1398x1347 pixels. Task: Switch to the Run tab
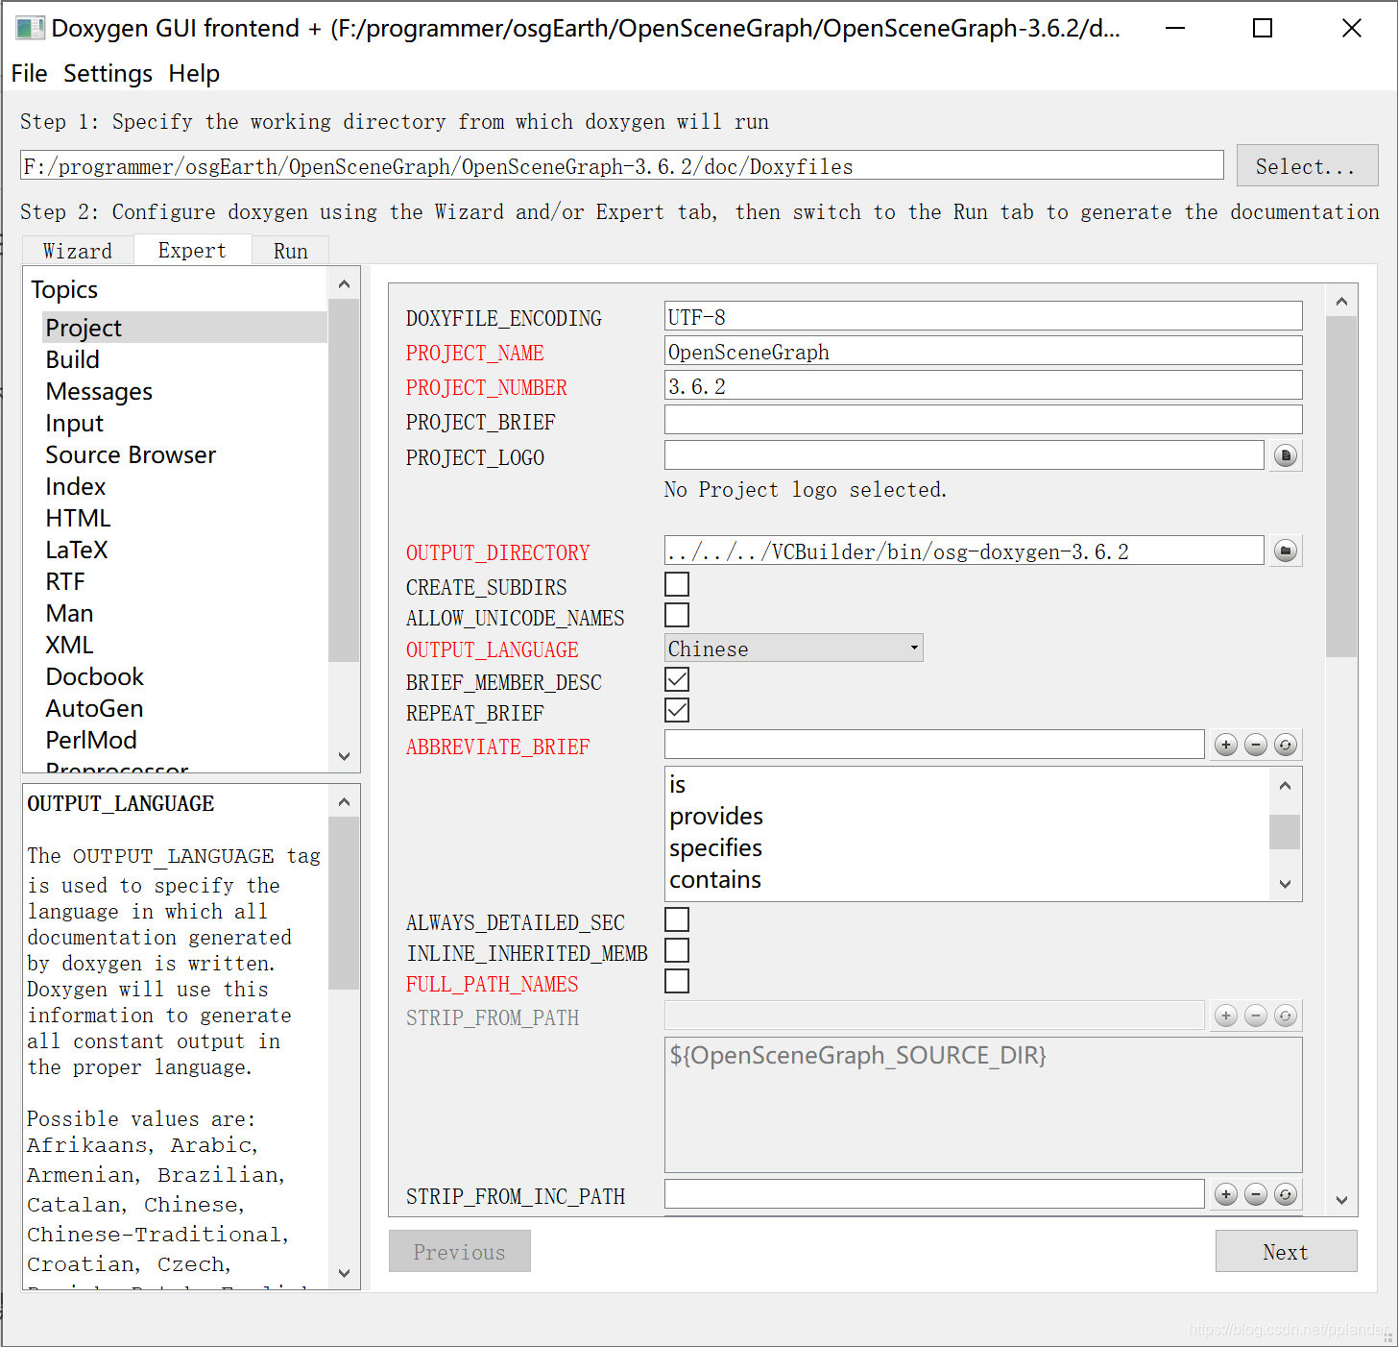pos(290,251)
